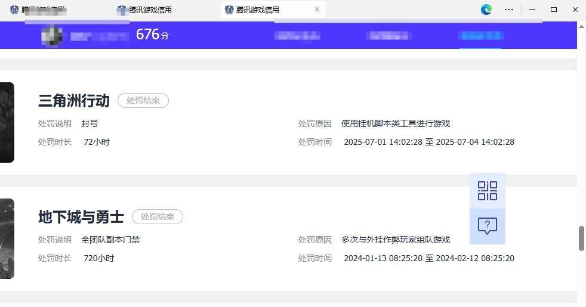The height and width of the screenshot is (307, 586).
Task: Switch to the first blurred browser tab
Action: coord(38,10)
